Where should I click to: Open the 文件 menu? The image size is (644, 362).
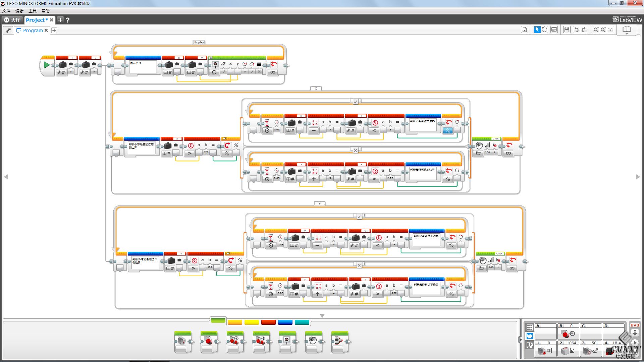(x=6, y=11)
